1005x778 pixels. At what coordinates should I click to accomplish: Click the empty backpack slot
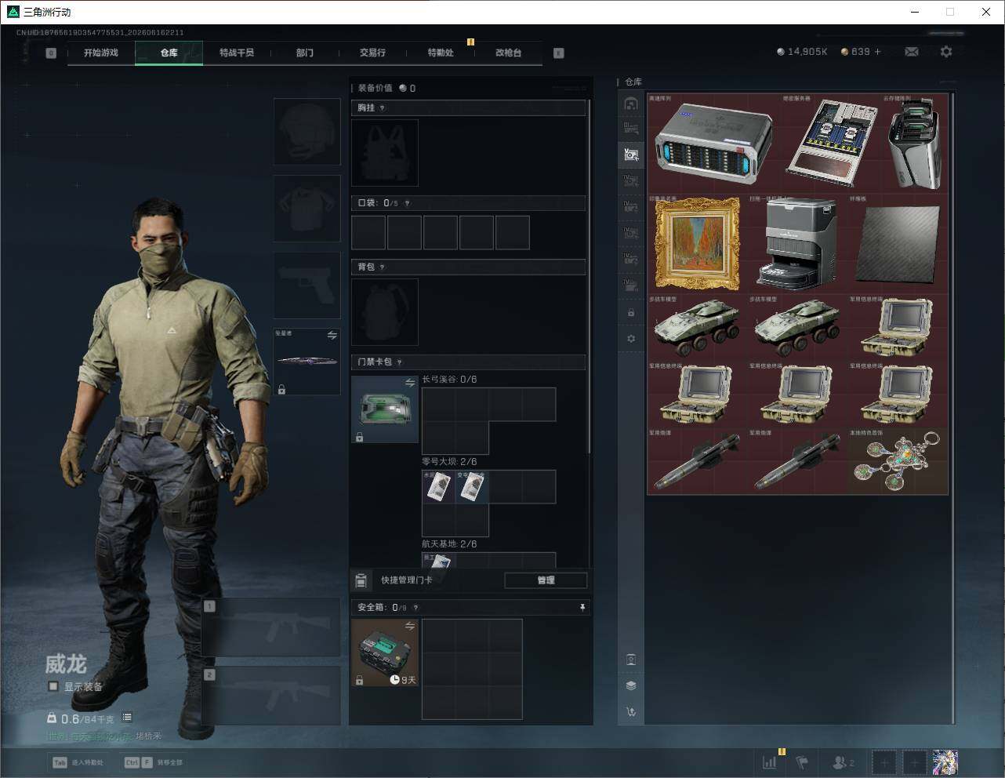385,312
